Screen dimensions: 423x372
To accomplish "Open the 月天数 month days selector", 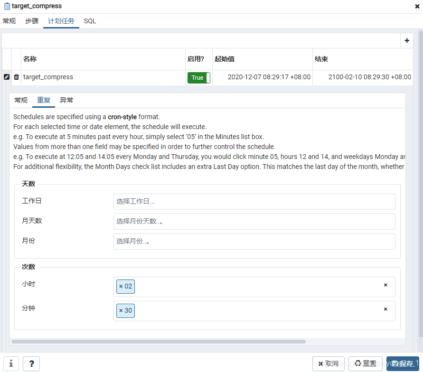I will tap(254, 221).
